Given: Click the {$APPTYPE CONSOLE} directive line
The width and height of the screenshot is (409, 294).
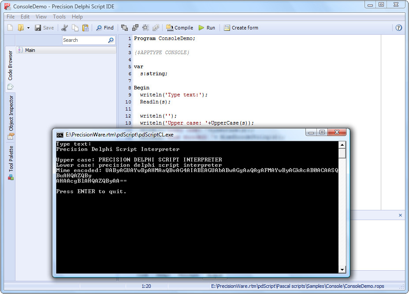Looking at the screenshot, I should 162,52.
